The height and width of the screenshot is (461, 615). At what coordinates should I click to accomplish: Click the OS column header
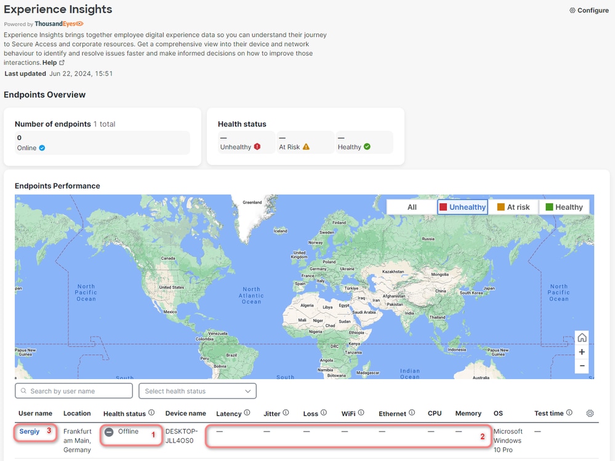[x=498, y=413]
